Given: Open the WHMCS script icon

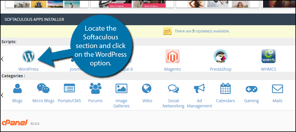Looking at the screenshot, I should (x=269, y=56).
